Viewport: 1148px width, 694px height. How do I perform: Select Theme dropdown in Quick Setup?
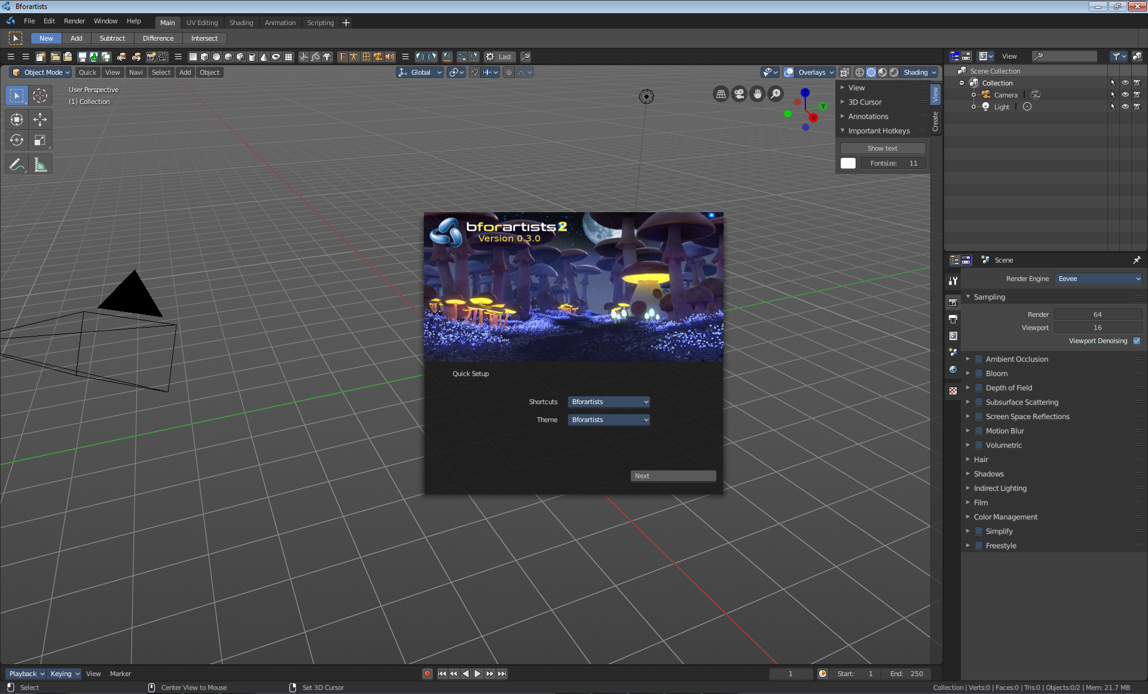point(609,420)
